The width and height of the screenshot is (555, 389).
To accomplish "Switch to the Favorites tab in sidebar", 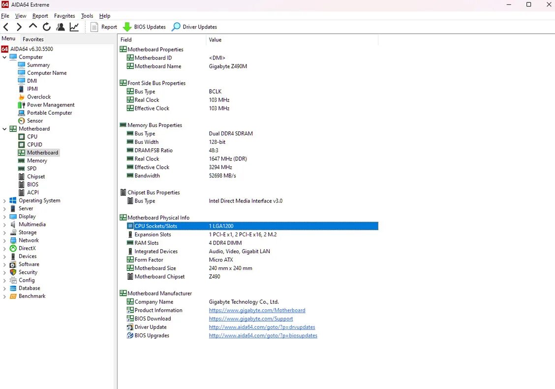I will 33,39.
